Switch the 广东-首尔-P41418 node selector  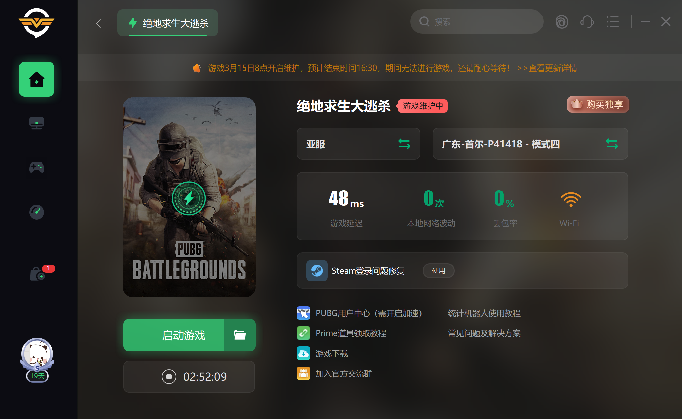tap(530, 144)
